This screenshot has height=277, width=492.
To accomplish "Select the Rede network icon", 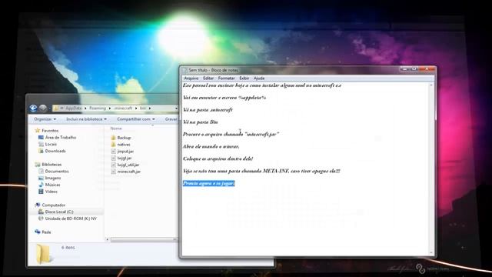I will (x=38, y=232).
